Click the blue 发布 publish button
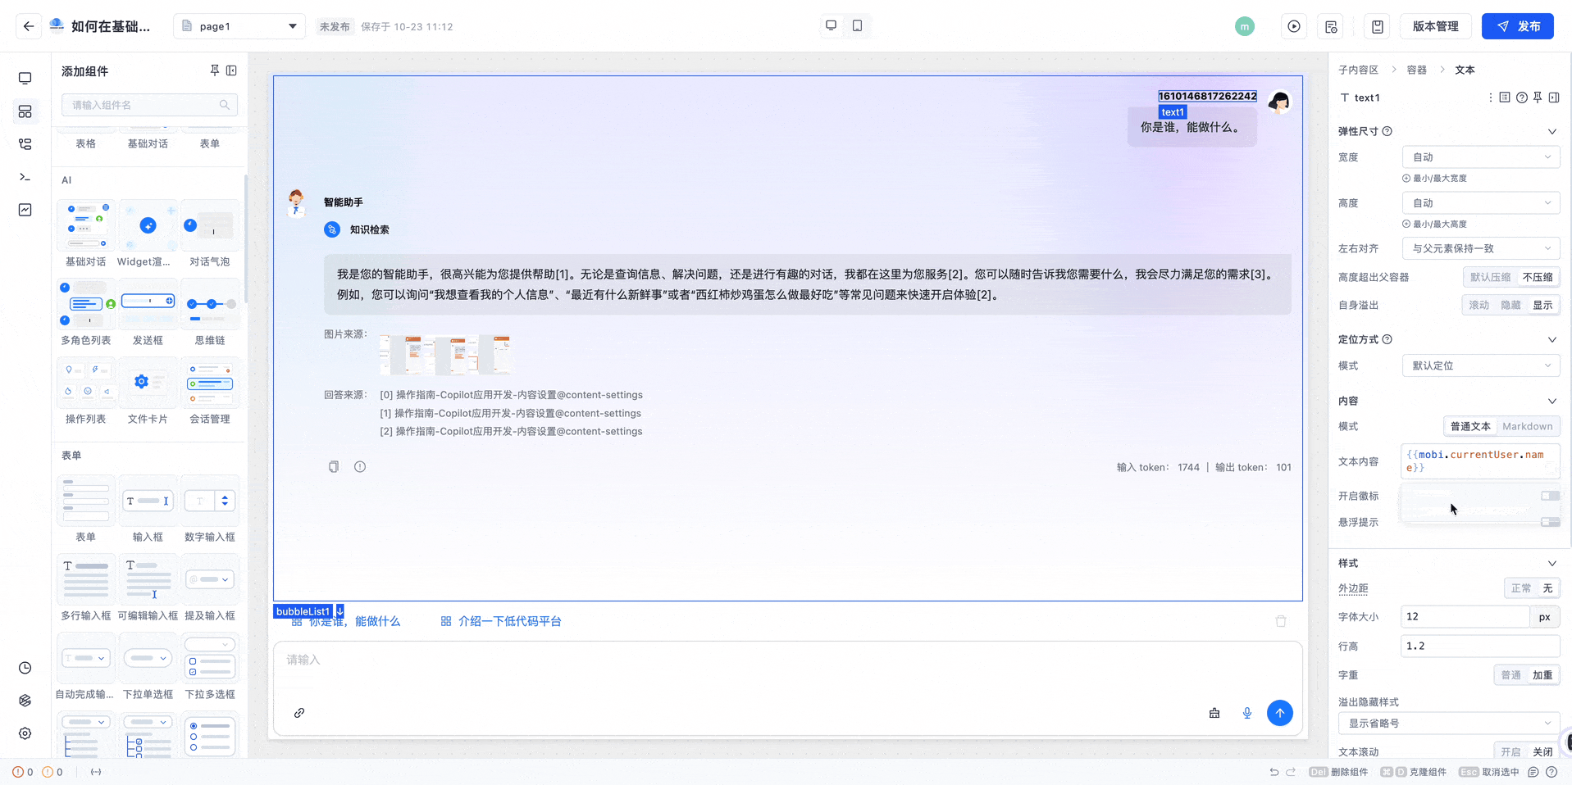Screen dimensions: 1572x785 coord(1517,25)
